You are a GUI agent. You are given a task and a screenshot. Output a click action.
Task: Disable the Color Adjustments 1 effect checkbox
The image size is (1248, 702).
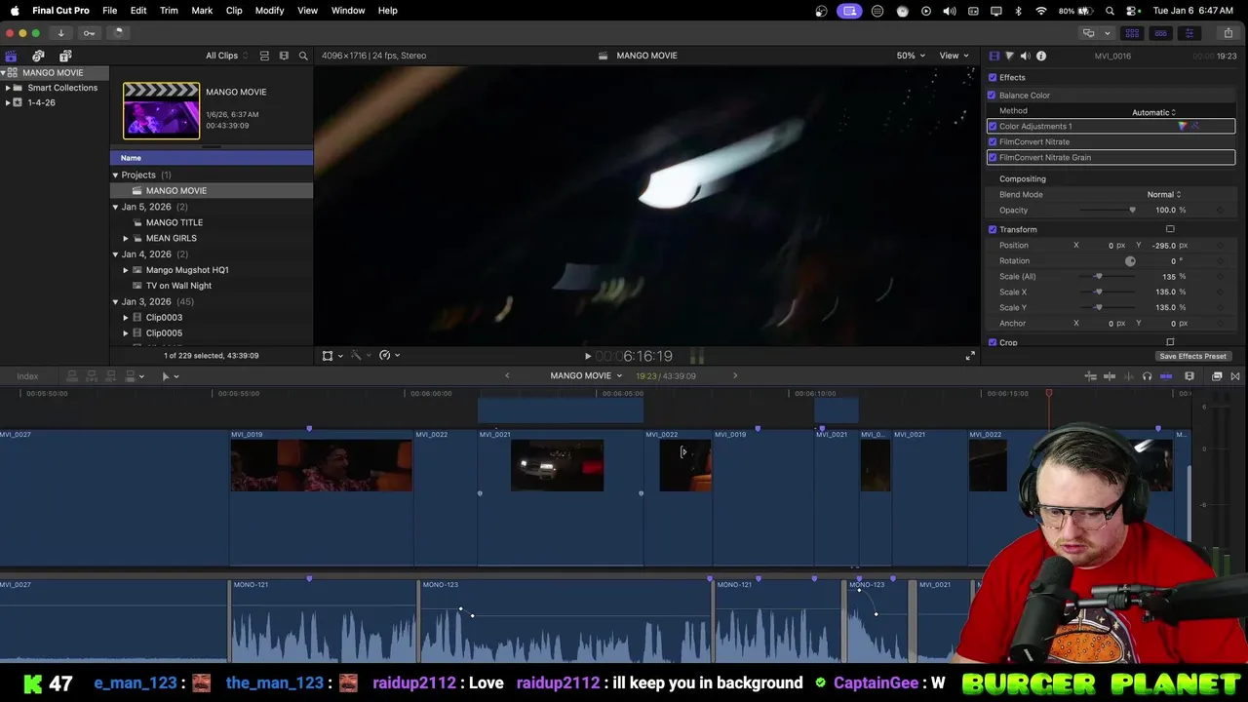pos(993,126)
